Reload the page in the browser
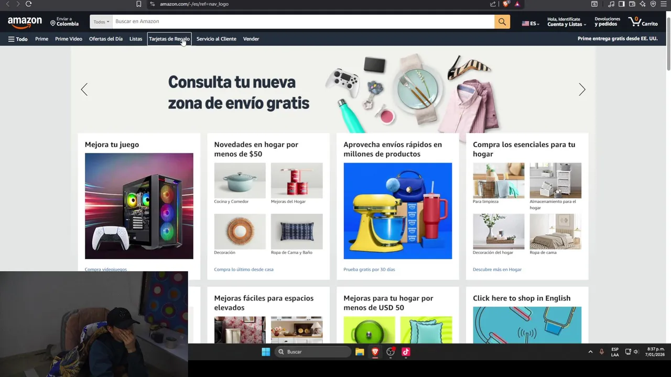671x377 pixels. 28,4
